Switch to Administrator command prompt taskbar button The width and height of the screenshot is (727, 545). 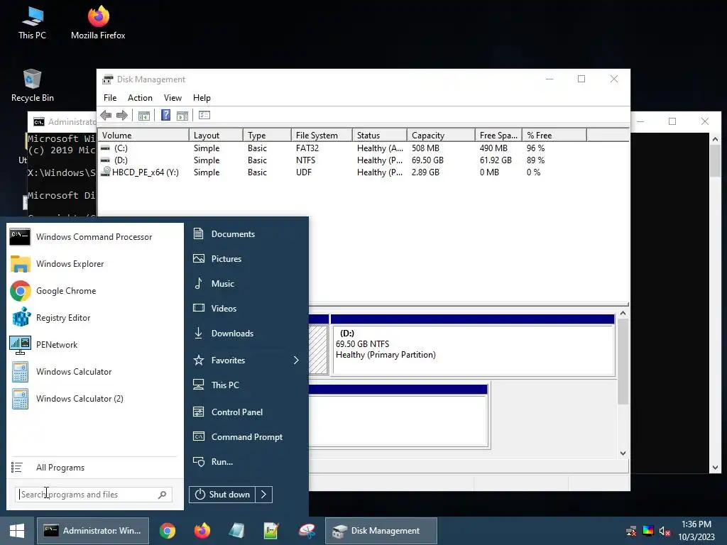(93, 531)
